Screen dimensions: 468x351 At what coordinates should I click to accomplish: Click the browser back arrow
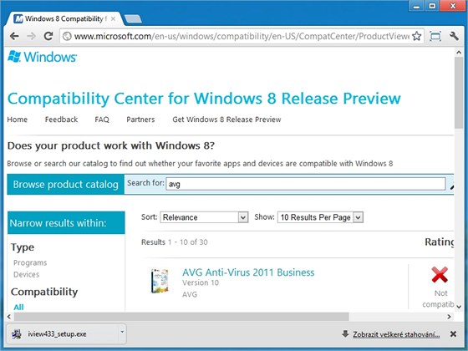point(14,37)
